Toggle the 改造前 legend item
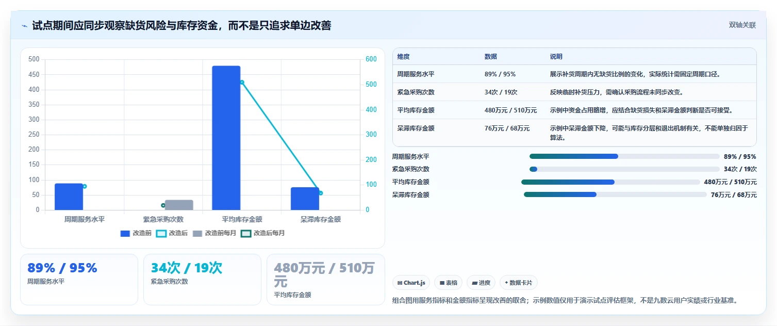 coord(136,233)
